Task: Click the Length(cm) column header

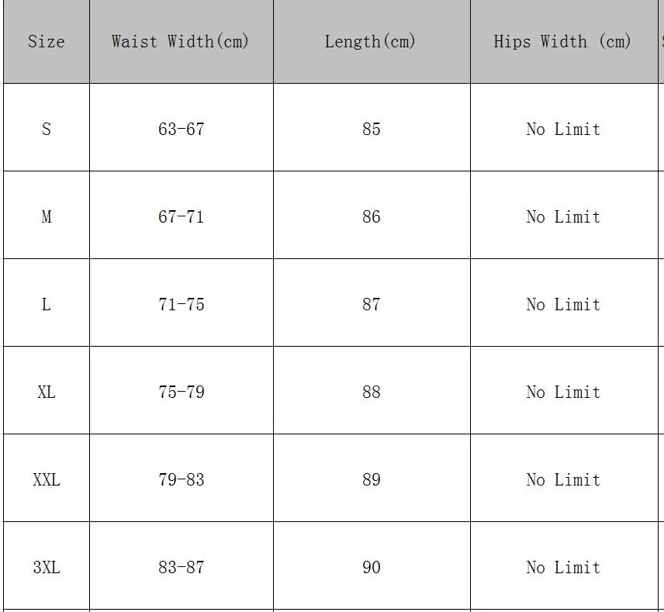Action: coord(372,42)
